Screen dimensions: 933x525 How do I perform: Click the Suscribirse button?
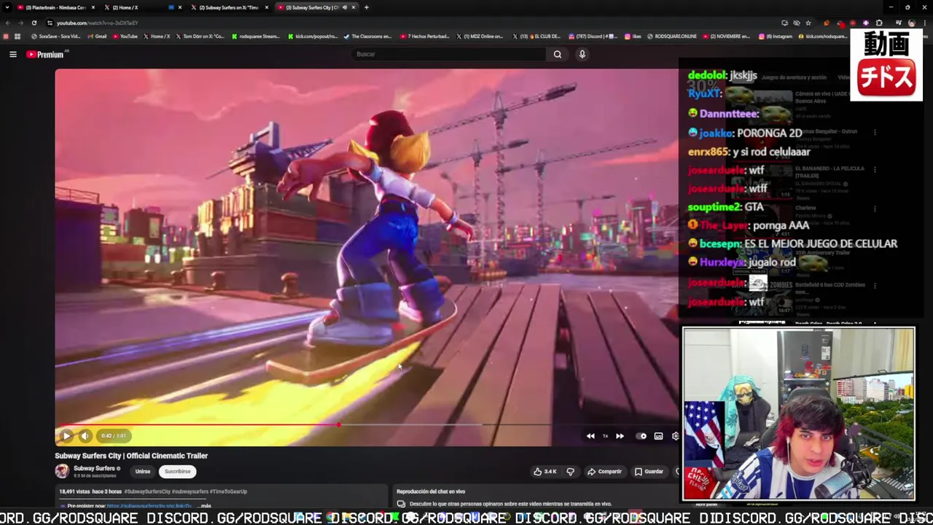[177, 471]
